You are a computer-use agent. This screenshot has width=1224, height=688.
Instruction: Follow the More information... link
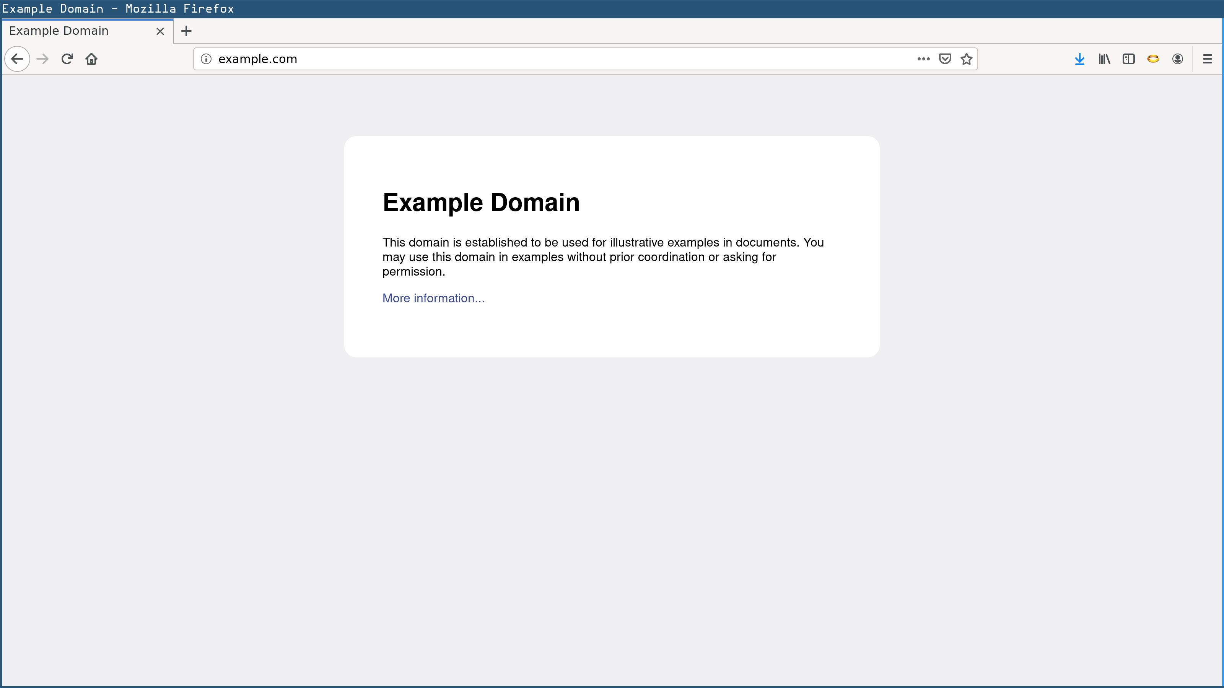pyautogui.click(x=433, y=298)
